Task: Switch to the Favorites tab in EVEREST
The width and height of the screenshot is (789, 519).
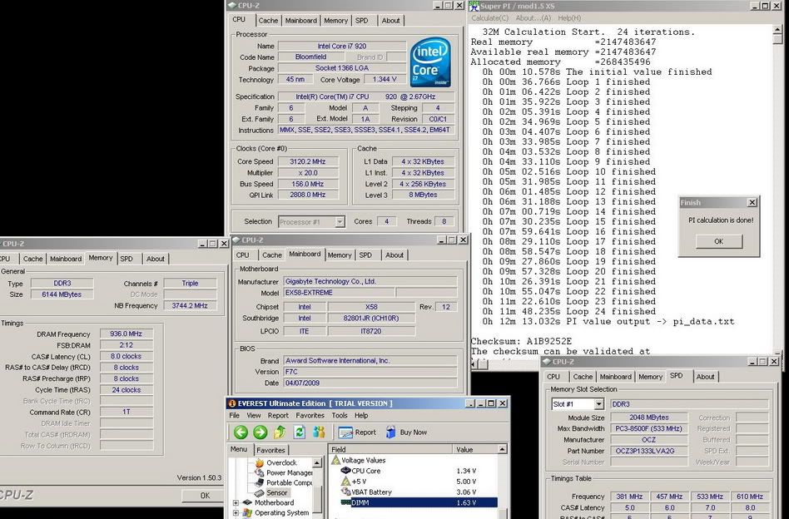Action: 270,450
